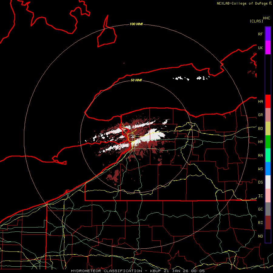Select the GR dusty pink legend swatch
The image size is (273, 273).
pos(268,115)
